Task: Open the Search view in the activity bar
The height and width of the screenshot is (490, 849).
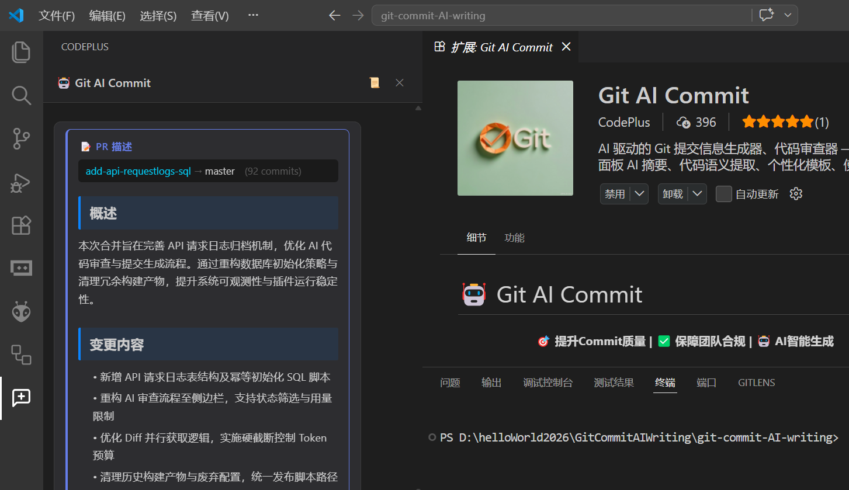Action: pyautogui.click(x=22, y=95)
